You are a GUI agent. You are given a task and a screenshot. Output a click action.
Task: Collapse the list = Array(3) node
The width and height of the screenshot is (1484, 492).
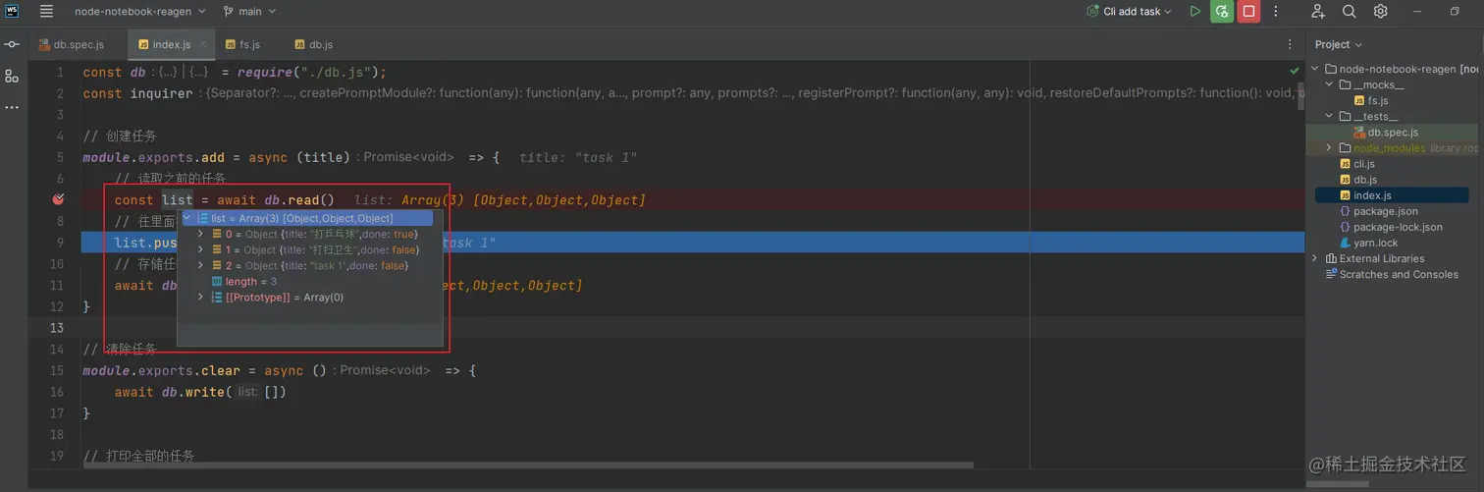[x=187, y=218]
